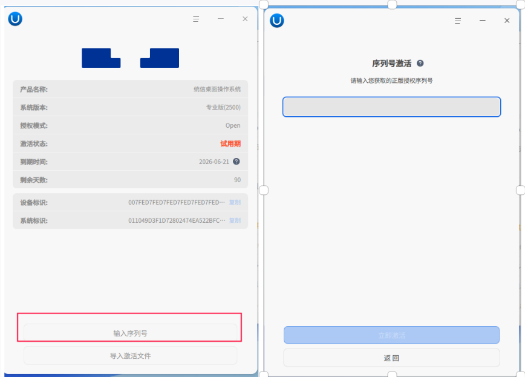Click the 统信桌面操作系统 product name value

(217, 89)
